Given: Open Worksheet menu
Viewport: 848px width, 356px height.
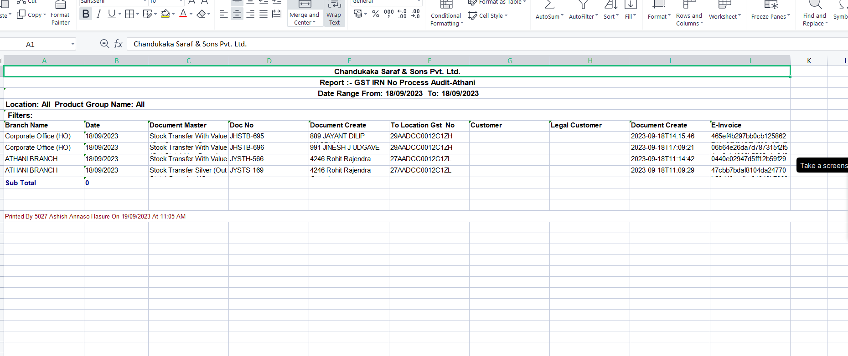Looking at the screenshot, I should [725, 10].
